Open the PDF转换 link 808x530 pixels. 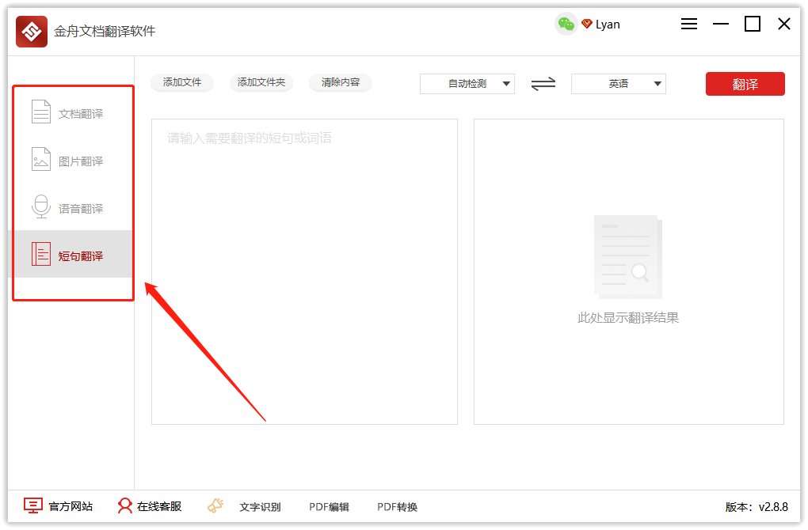[398, 507]
